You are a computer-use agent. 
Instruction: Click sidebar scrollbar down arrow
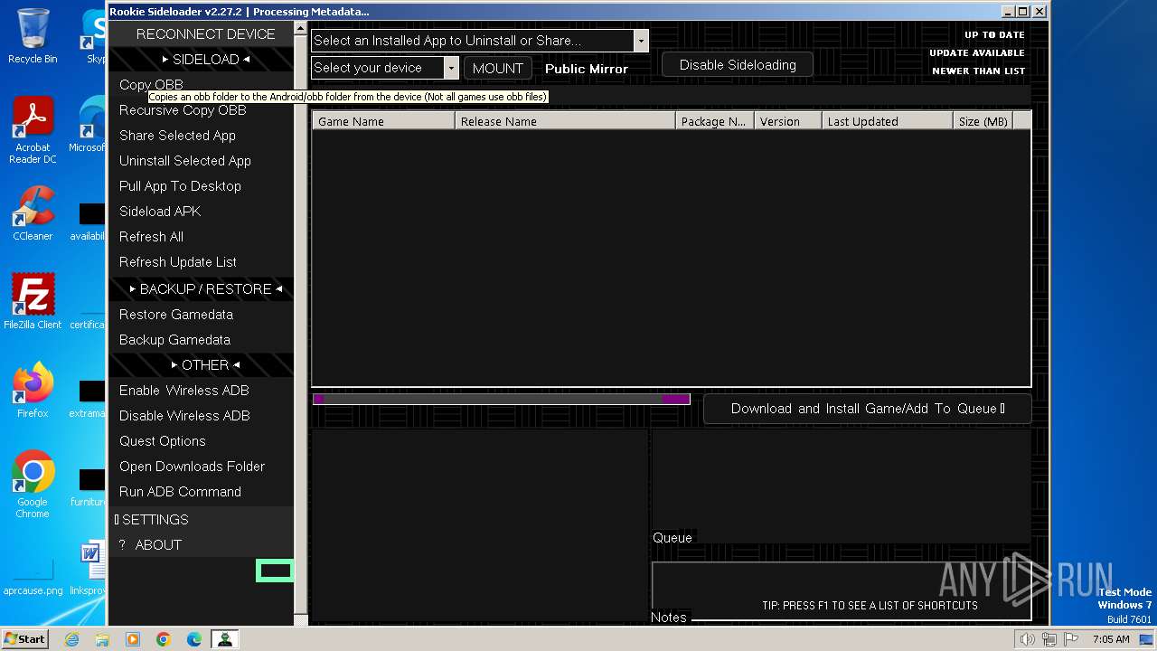(x=302, y=618)
